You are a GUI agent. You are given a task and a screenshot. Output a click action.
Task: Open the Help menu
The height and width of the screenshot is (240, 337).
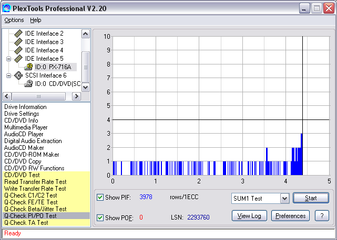[35, 20]
